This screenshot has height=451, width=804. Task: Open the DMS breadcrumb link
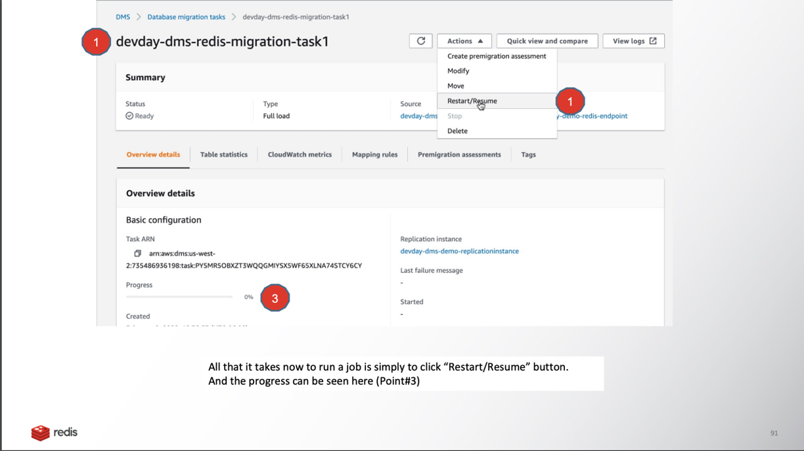(123, 17)
